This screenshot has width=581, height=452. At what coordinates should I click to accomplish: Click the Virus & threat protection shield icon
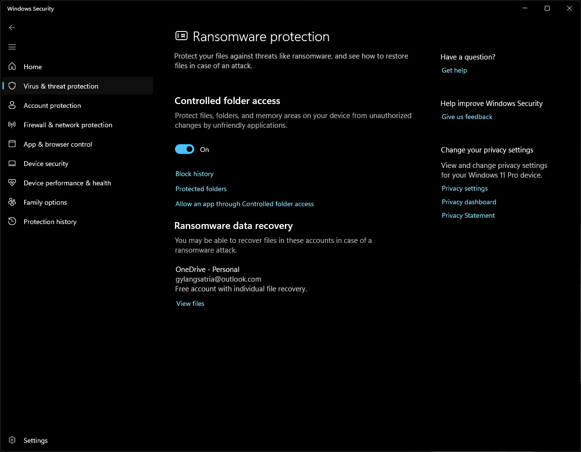click(13, 86)
